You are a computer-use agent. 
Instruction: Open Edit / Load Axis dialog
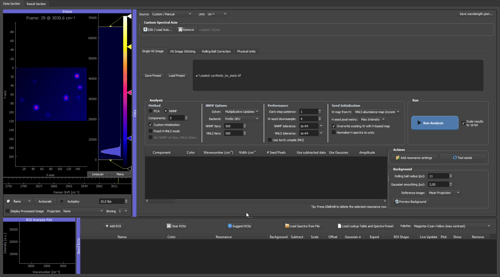[x=158, y=30]
